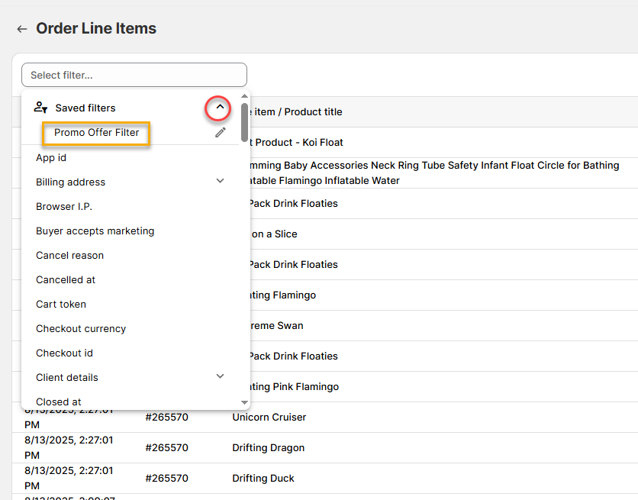Click order number #265570 for Drifting Duck
This screenshot has width=638, height=500.
click(166, 479)
